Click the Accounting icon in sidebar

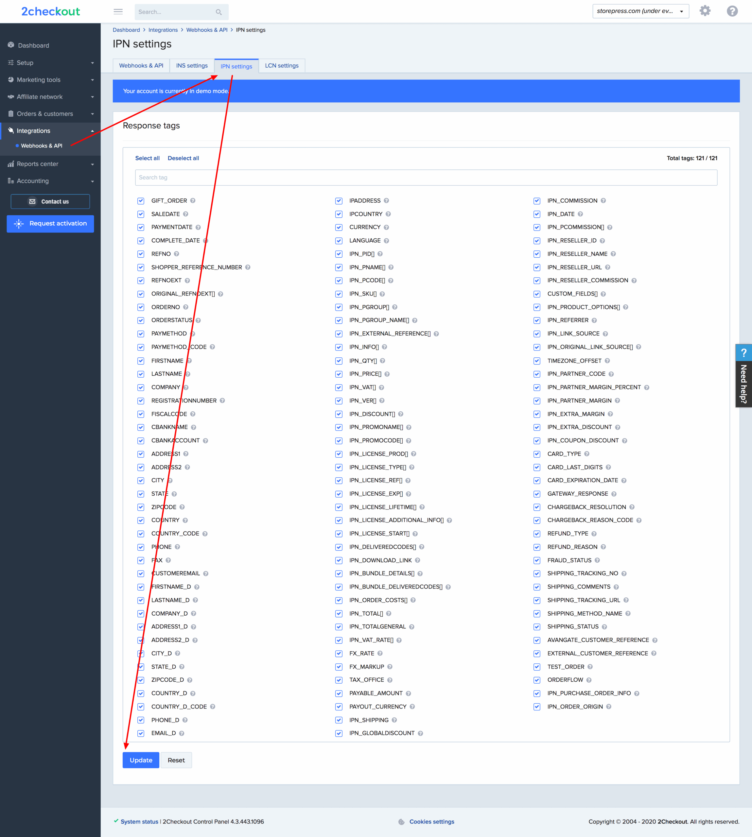pyautogui.click(x=11, y=180)
